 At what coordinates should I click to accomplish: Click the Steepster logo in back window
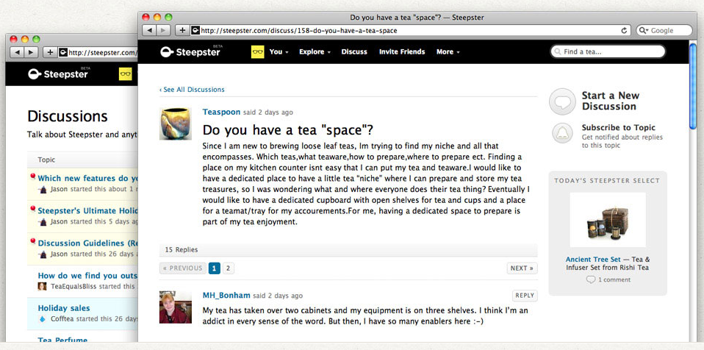click(58, 74)
